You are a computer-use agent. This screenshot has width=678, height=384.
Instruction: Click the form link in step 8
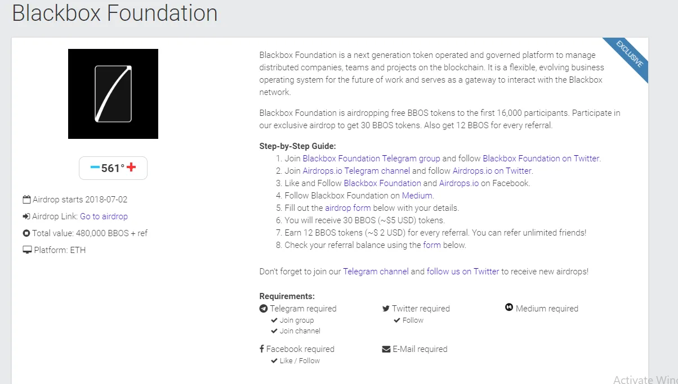[x=432, y=245]
